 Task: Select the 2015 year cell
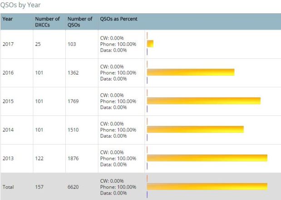pyautogui.click(x=8, y=101)
